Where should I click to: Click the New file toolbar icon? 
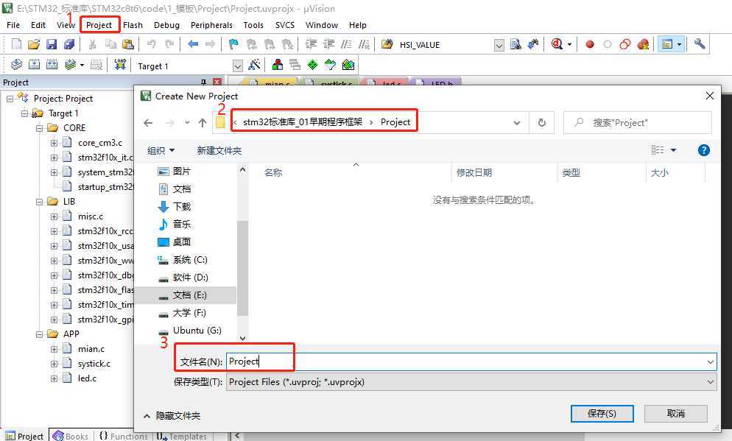coord(16,44)
